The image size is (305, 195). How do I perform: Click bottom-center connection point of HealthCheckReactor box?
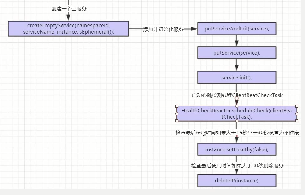tap(237, 121)
